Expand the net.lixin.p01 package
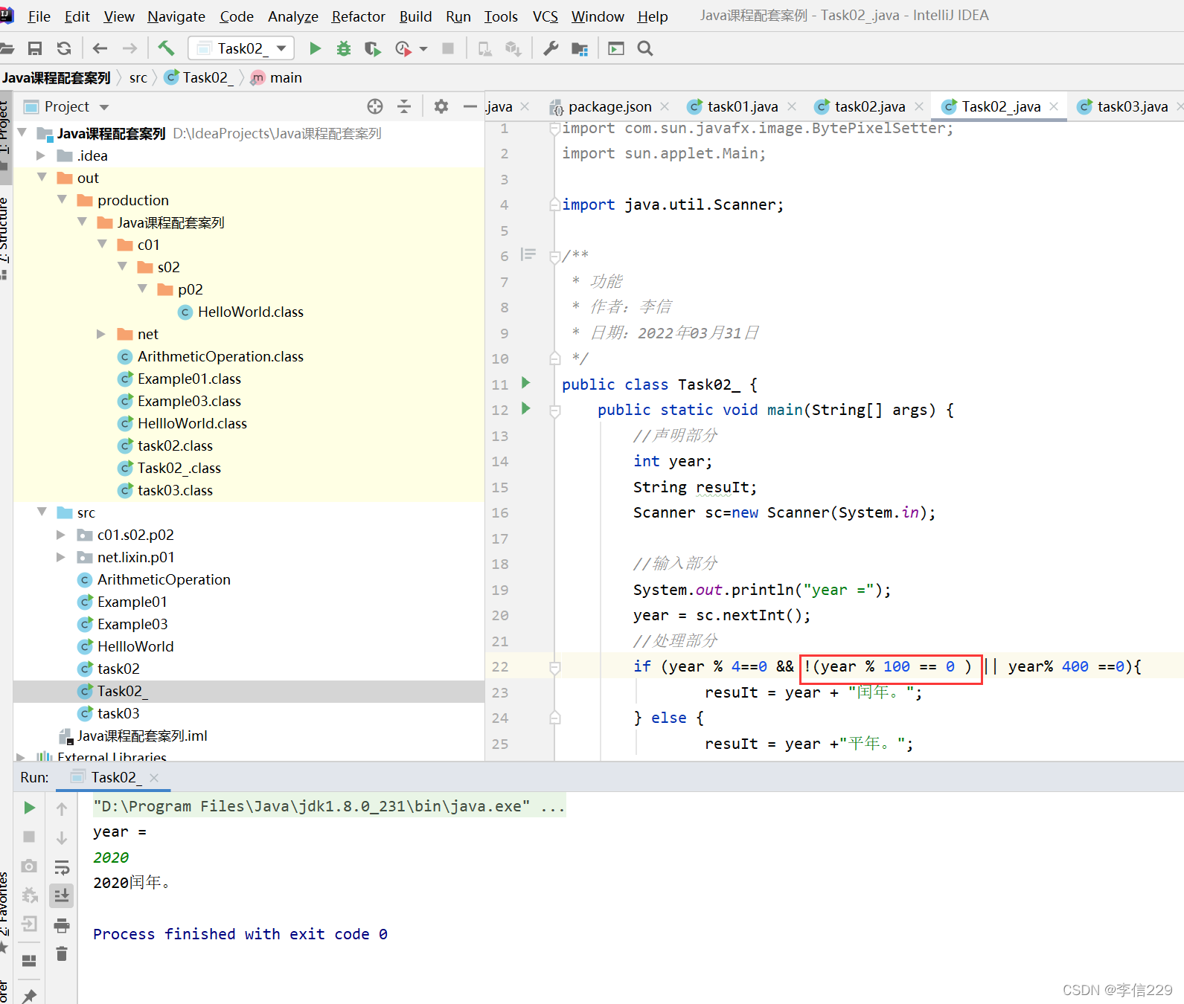The height and width of the screenshot is (1004, 1184). tap(61, 557)
